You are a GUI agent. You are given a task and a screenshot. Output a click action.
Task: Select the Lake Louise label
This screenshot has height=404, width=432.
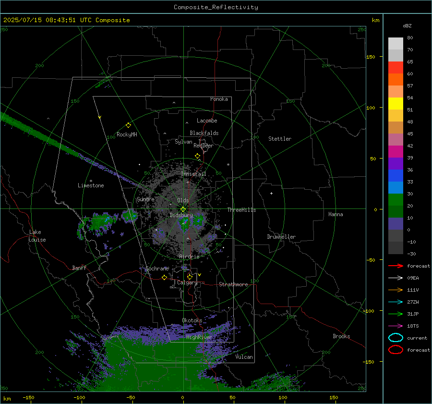coord(37,236)
